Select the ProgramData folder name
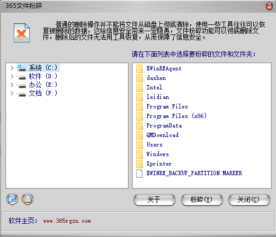The width and height of the screenshot is (276, 237). coord(164,125)
